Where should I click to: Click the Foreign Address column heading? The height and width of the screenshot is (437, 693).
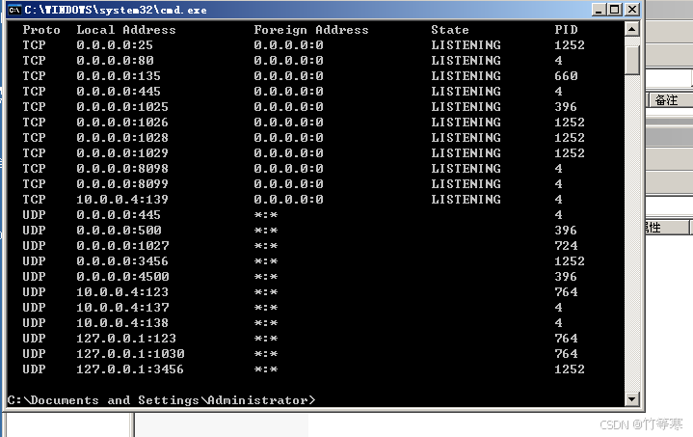(311, 30)
